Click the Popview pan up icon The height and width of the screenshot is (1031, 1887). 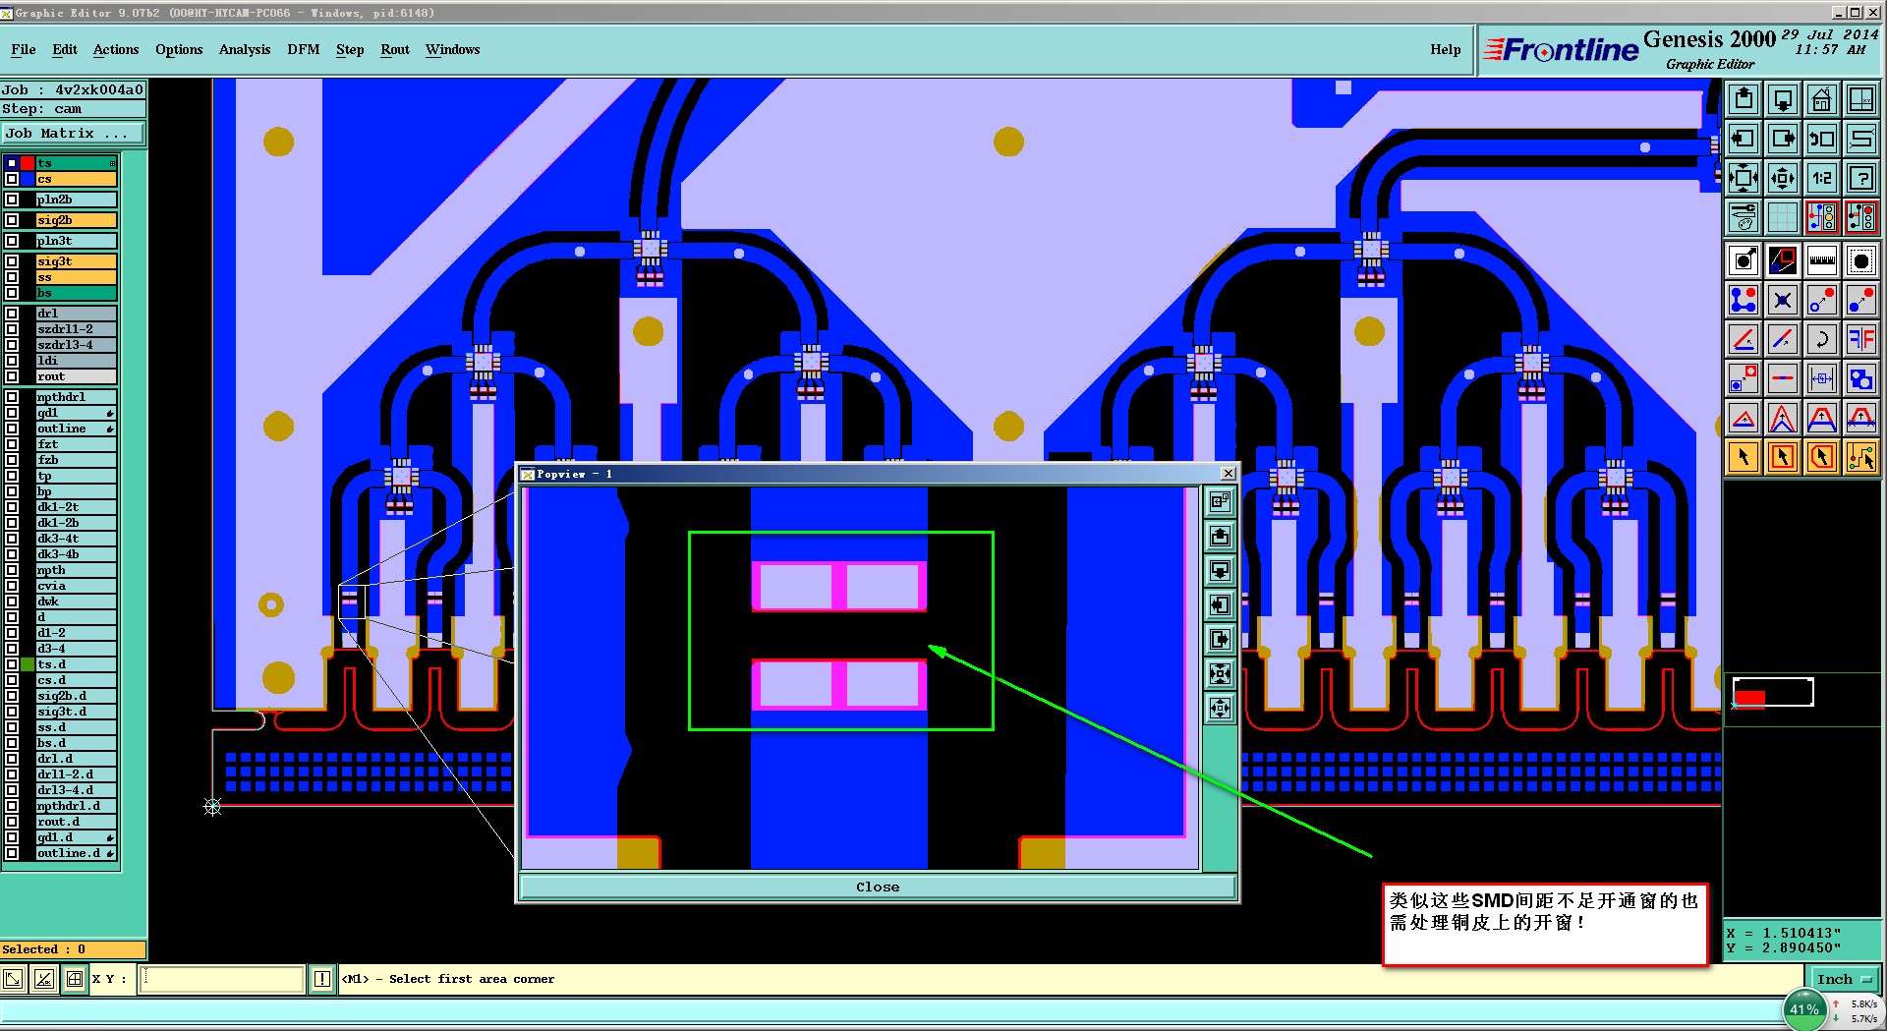click(1220, 536)
